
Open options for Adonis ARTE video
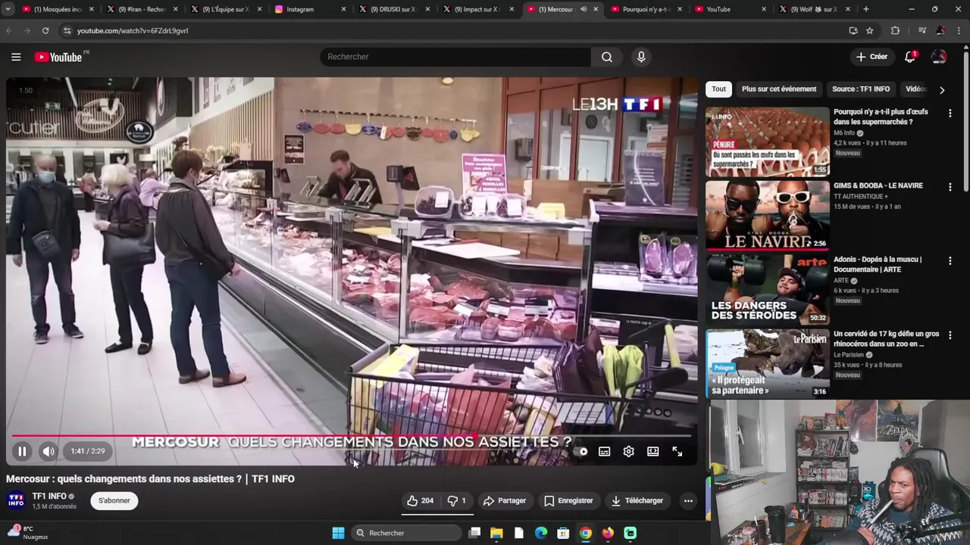pos(950,260)
